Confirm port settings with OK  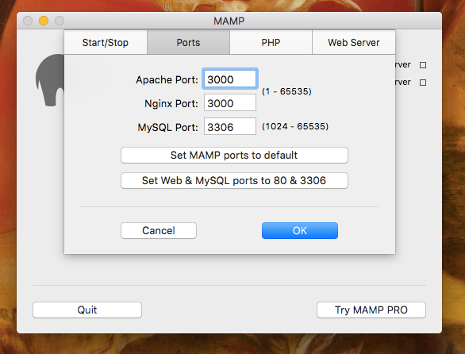pyautogui.click(x=300, y=230)
